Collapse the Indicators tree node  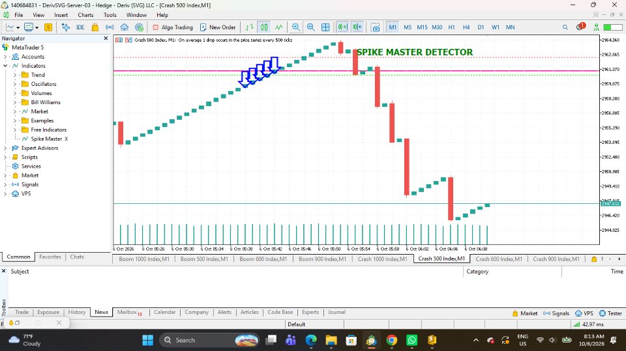(x=5, y=66)
